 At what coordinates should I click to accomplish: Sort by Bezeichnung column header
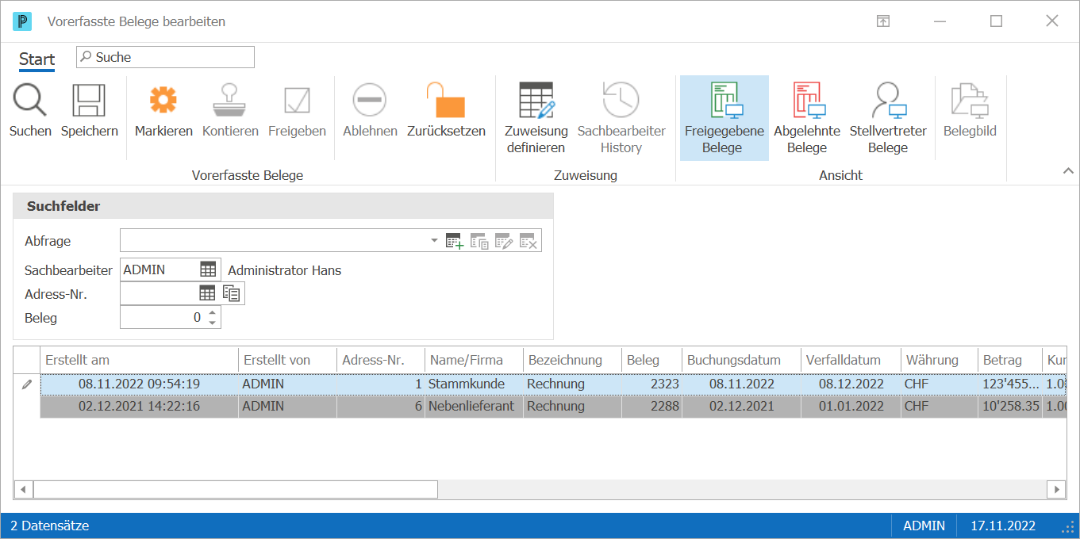click(x=572, y=360)
